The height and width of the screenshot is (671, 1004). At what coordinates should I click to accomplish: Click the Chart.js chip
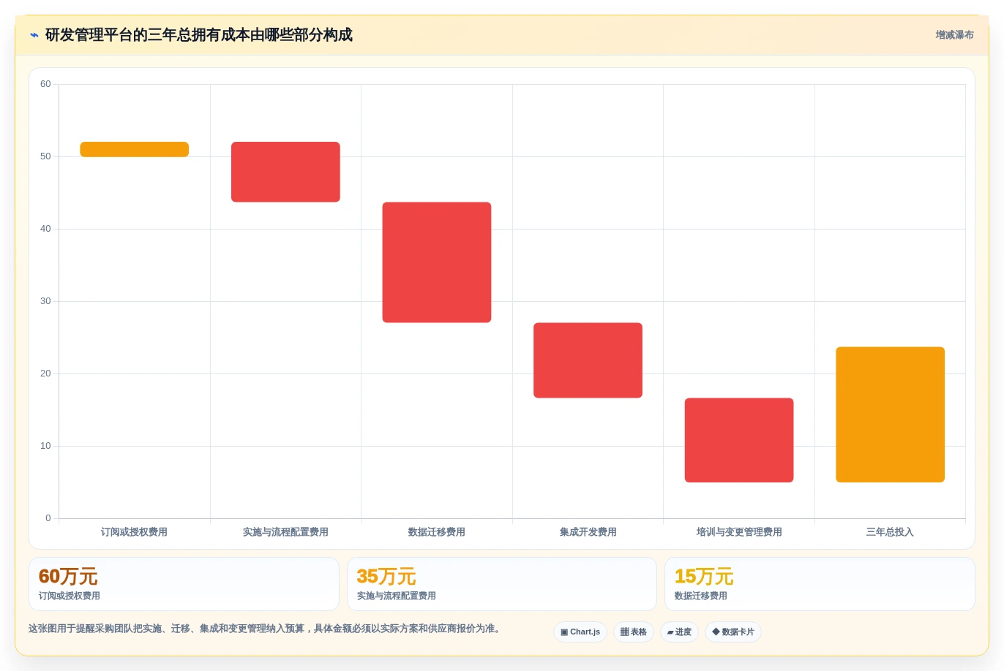click(580, 632)
